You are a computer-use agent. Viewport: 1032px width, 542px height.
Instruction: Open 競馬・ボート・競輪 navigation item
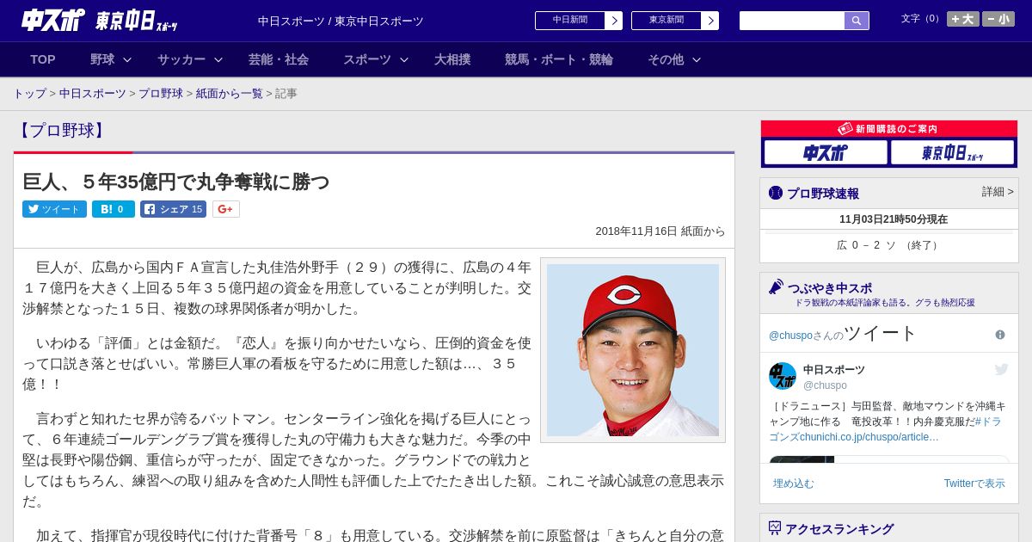559,59
